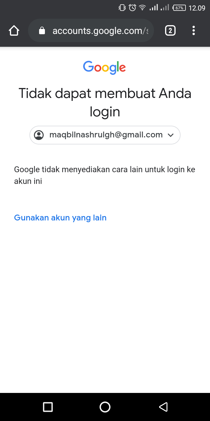Tap the 12.09 clock in status bar

point(197,8)
